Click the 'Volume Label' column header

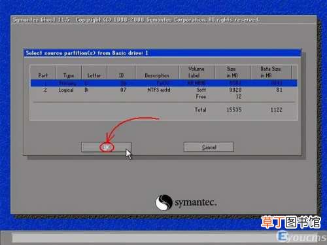point(196,72)
